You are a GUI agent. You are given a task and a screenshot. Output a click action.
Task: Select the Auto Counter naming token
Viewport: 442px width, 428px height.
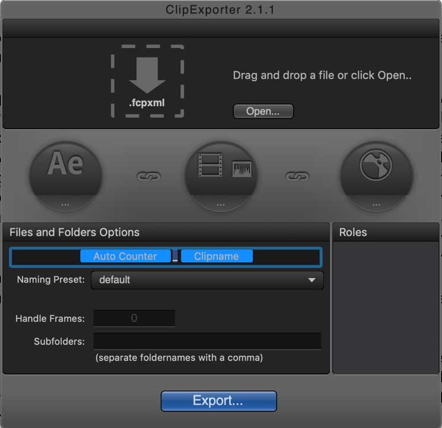[x=125, y=256]
